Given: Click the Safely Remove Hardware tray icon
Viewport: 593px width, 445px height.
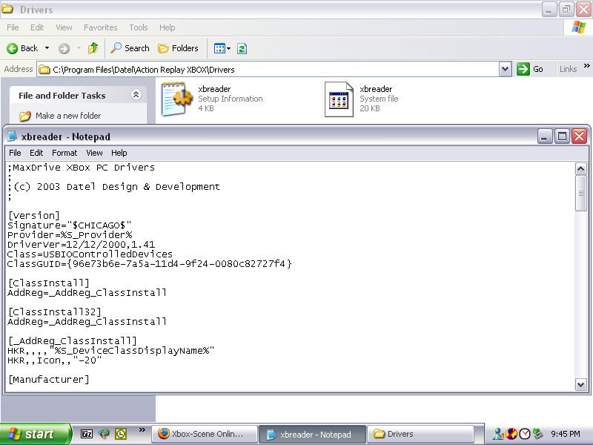Looking at the screenshot, I should click(537, 434).
